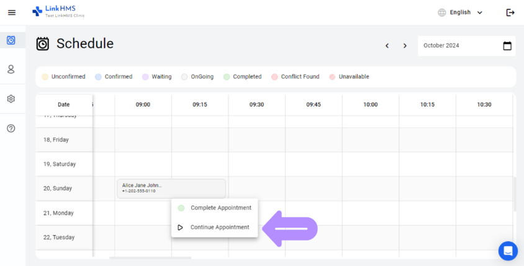Open the Settings gear in sidebar
This screenshot has width=524, height=266.
click(11, 98)
